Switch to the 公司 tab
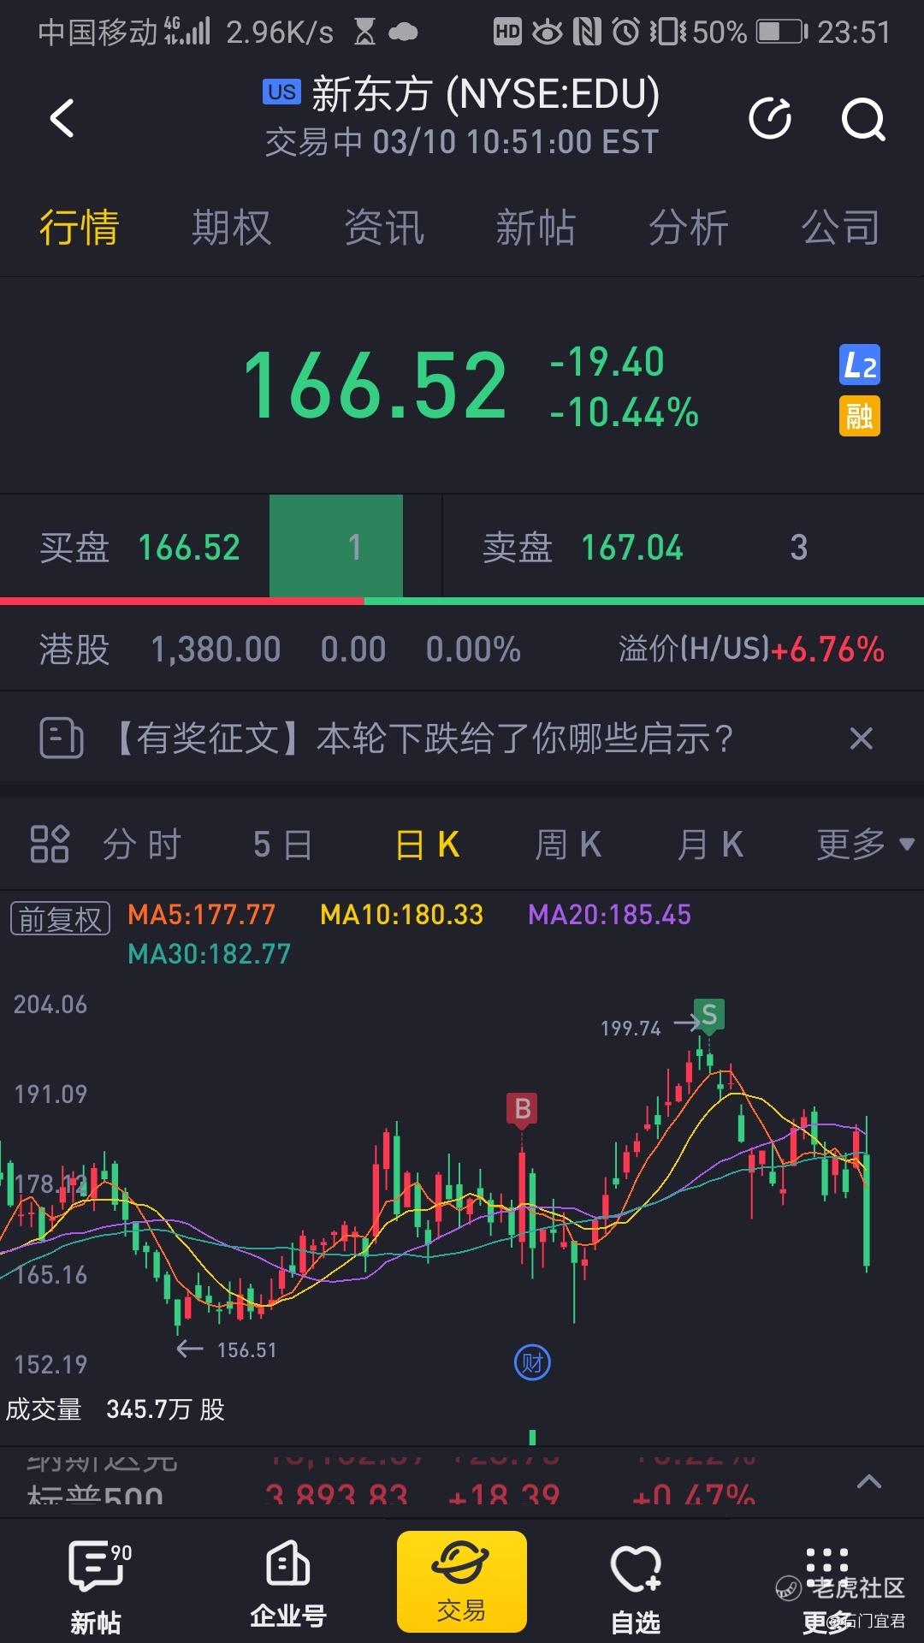The image size is (924, 1643). (840, 228)
